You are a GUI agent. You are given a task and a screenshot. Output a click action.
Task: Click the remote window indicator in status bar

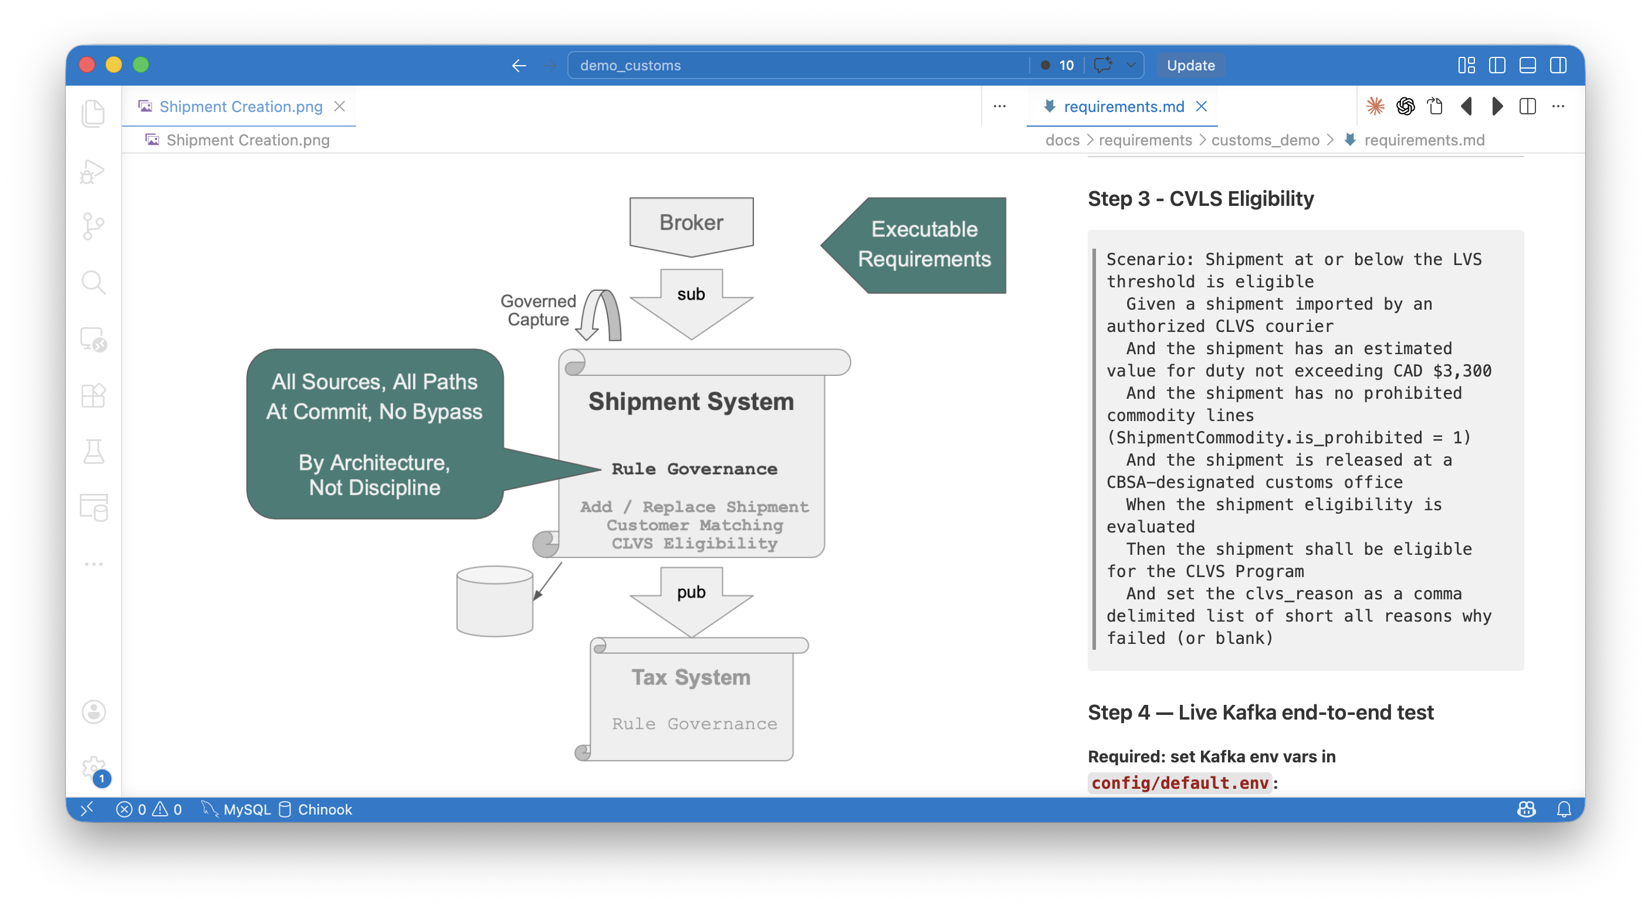click(x=87, y=809)
